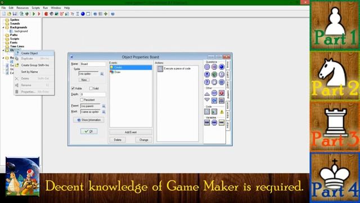Image resolution: width=360 pixels, height=203 pixels.
Task: Run in debug mode with red play icon
Action: coord(39,14)
